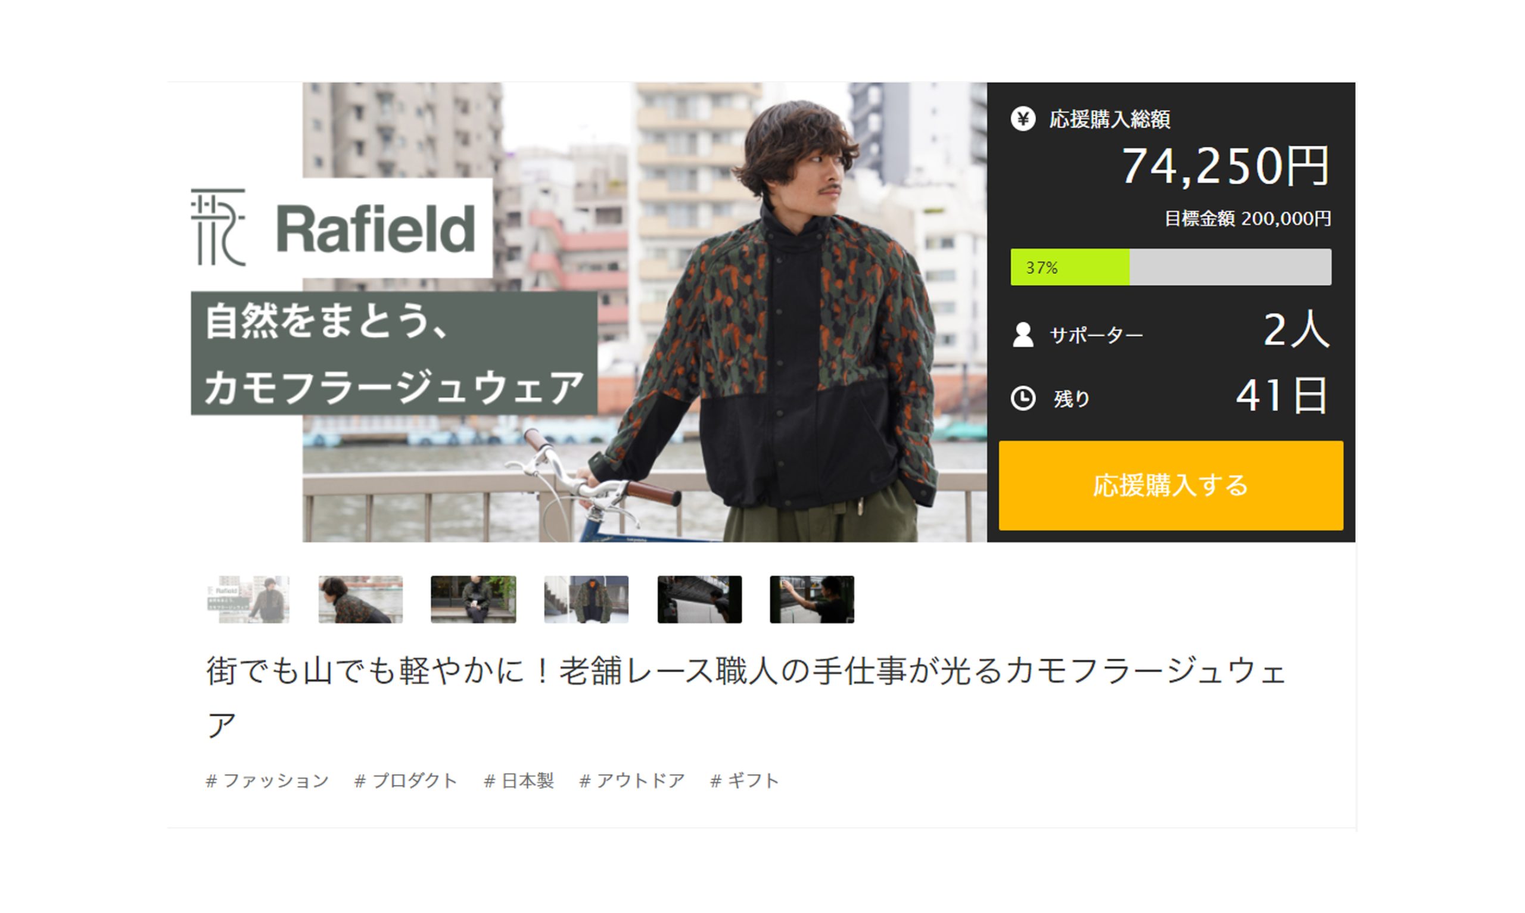
Task: Click the 応援購入する button
Action: tap(1171, 485)
